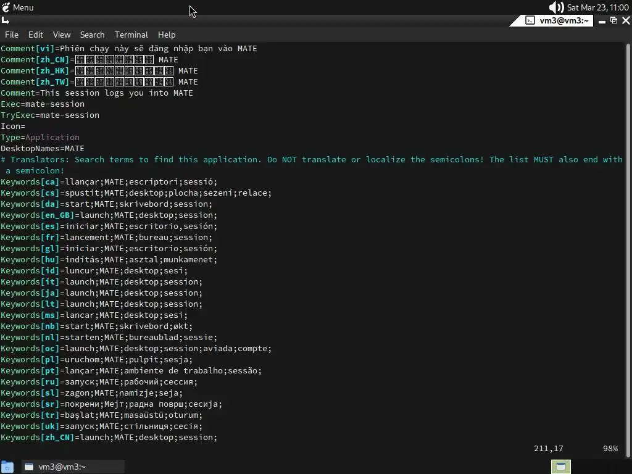Click the Keywords[hu] line
This screenshot has width=632, height=474.
click(109, 260)
